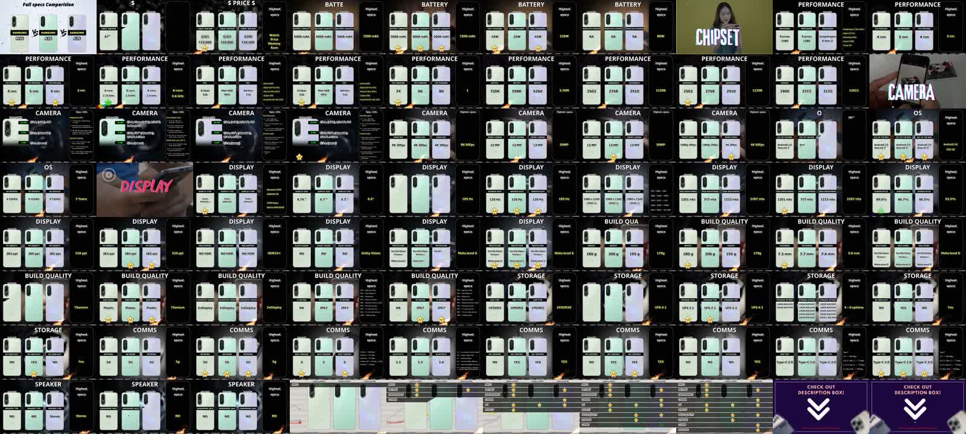The image size is (966, 434).
Task: Click the circular icon on pink DISPLAY frame
Action: [x=109, y=175]
